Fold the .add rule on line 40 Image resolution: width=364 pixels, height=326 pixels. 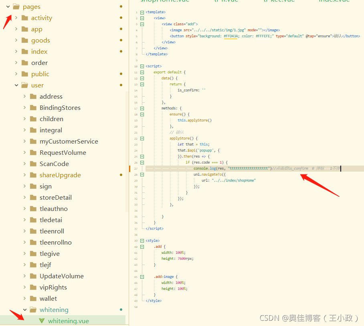142,247
